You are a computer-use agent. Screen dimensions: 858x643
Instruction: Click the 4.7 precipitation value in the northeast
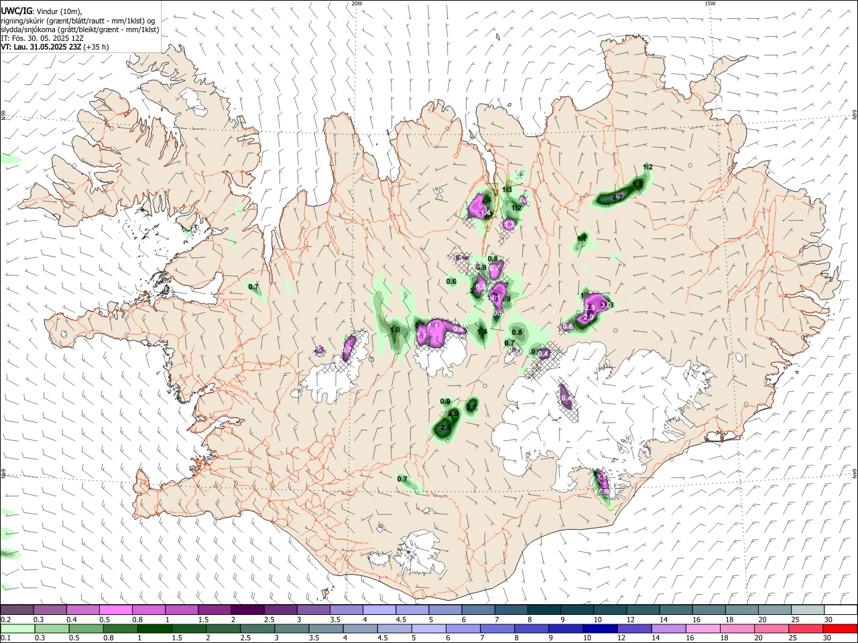click(x=618, y=197)
